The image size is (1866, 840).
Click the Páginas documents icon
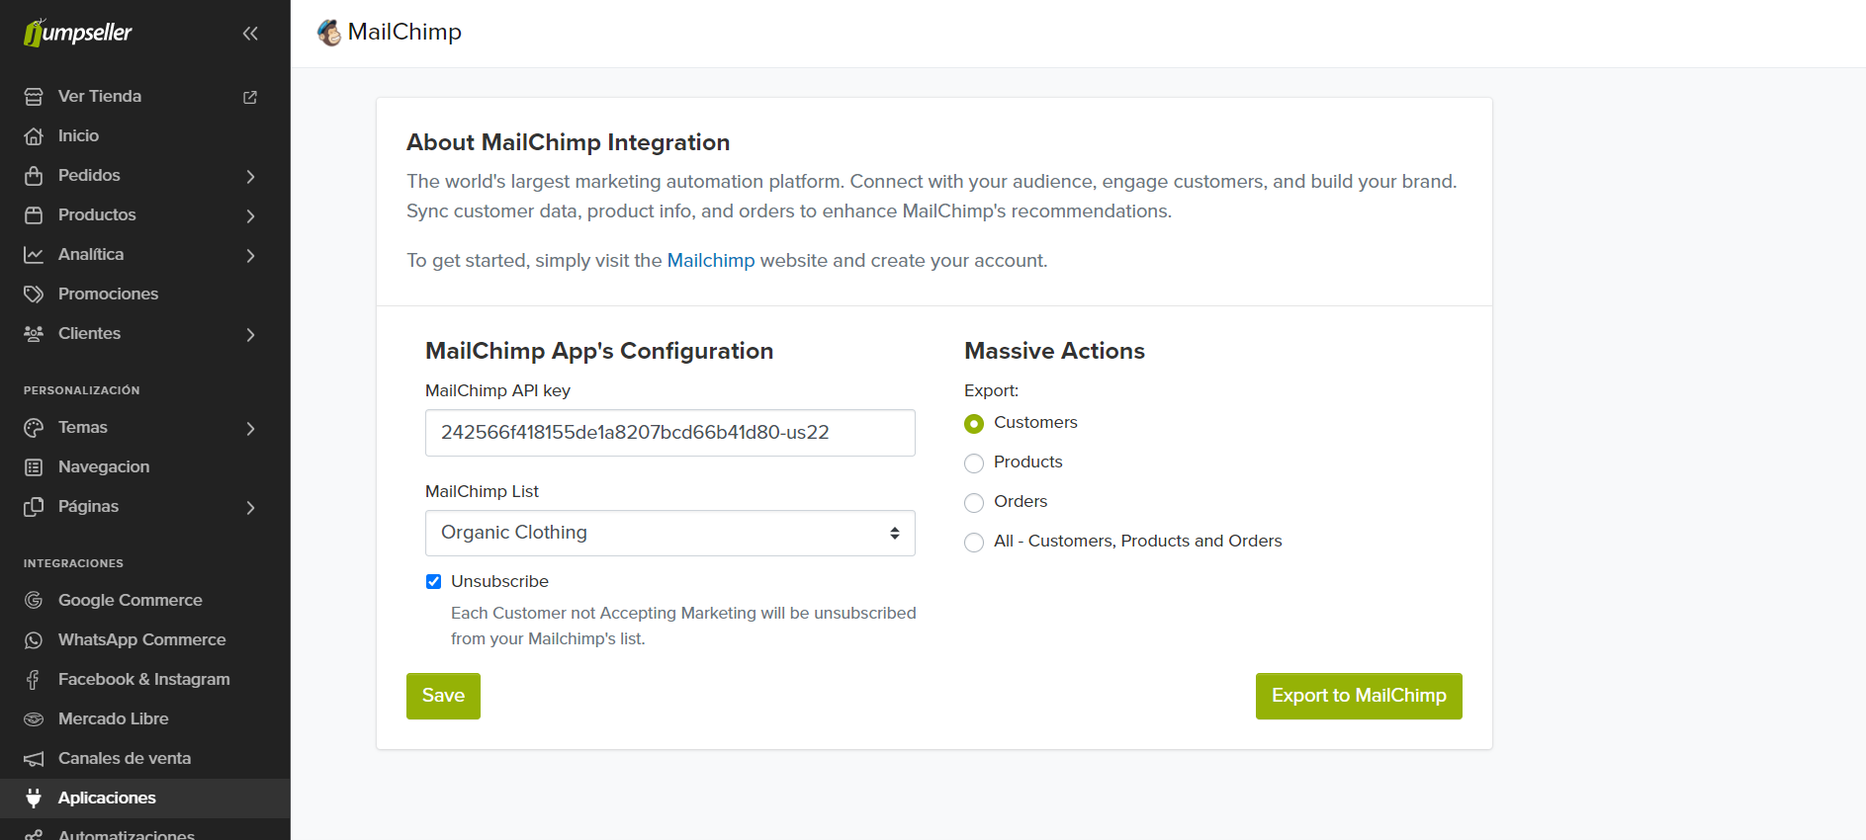click(x=34, y=507)
